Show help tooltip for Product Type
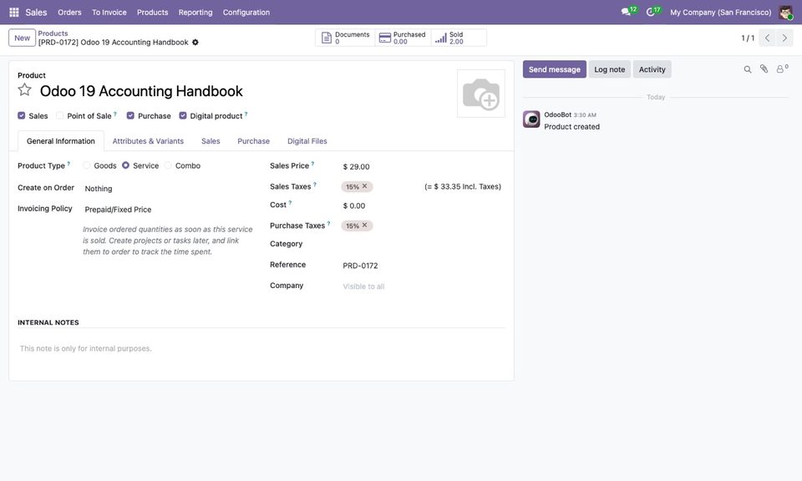802x481 pixels. (69, 164)
